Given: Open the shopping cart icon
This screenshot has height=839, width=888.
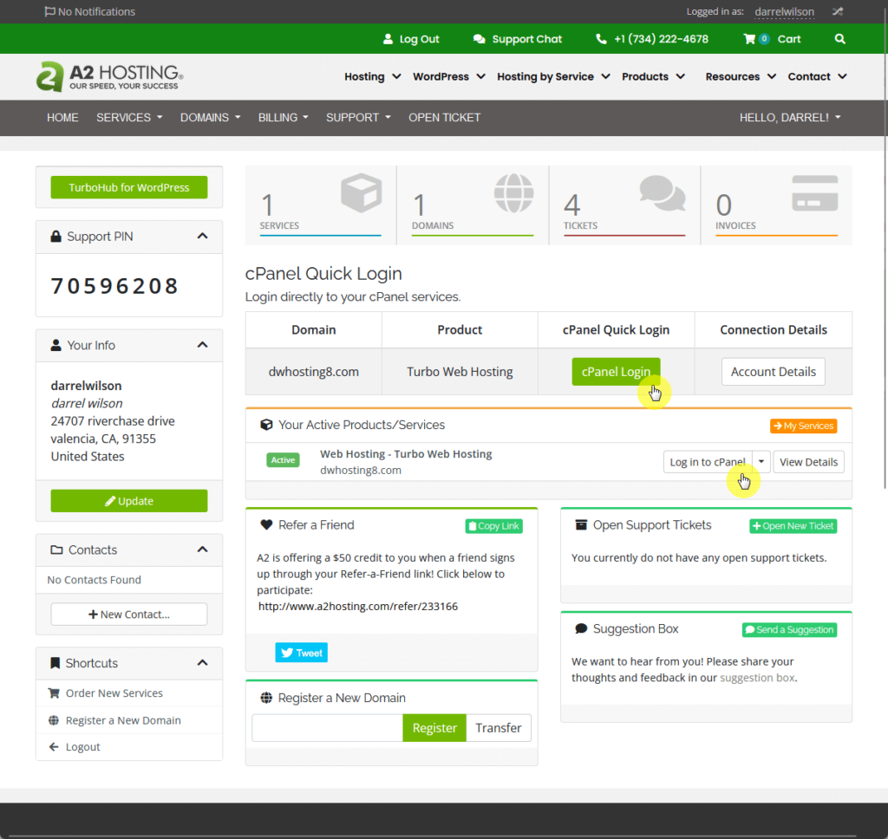Looking at the screenshot, I should pos(749,39).
